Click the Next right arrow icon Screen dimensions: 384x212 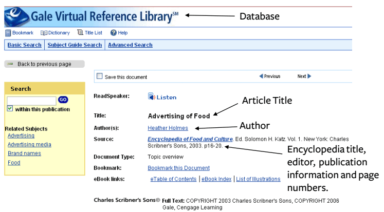click(x=309, y=76)
